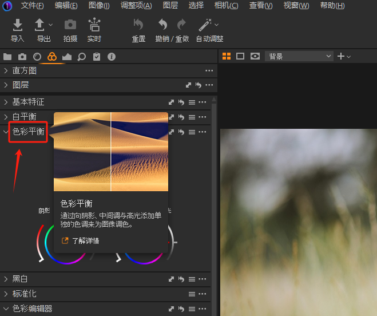
Task: Click the Redo arrow icon
Action: click(181, 24)
